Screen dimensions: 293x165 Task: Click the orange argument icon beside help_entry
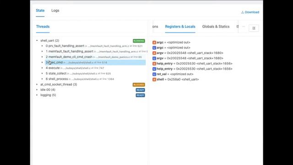pyautogui.click(x=154, y=64)
